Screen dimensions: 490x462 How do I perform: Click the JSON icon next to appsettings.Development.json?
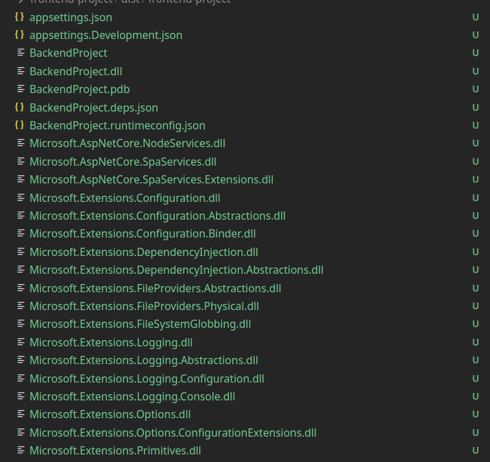[x=19, y=35]
